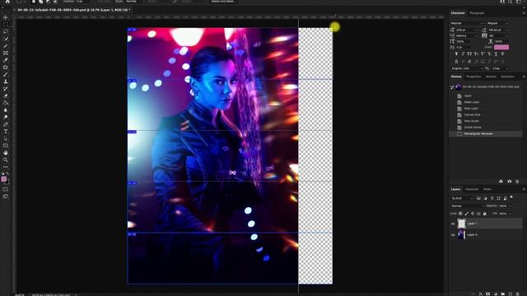Image resolution: width=527 pixels, height=296 pixels.
Task: Toggle the lock all layer button
Action: (x=484, y=214)
